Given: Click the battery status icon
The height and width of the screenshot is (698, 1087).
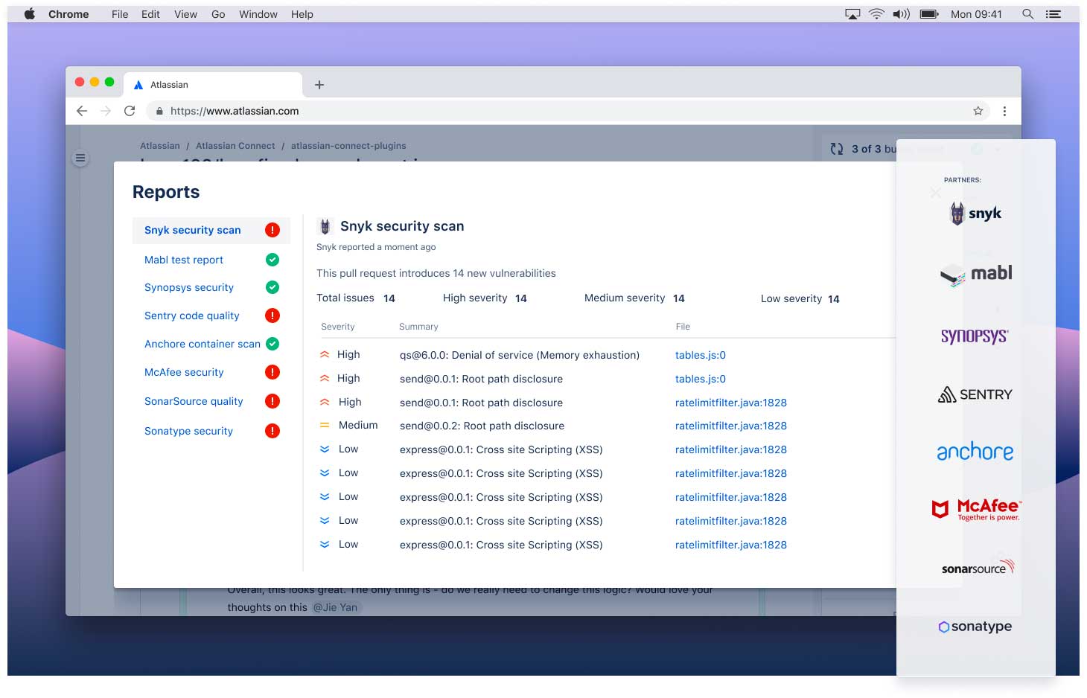Looking at the screenshot, I should tap(929, 14).
